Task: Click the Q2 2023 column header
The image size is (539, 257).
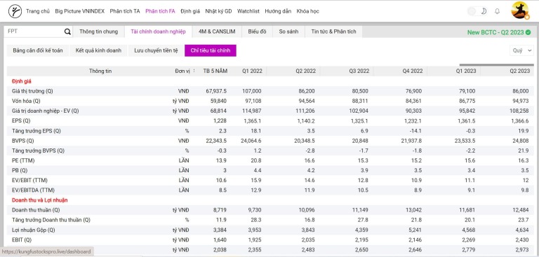Action: (520, 71)
